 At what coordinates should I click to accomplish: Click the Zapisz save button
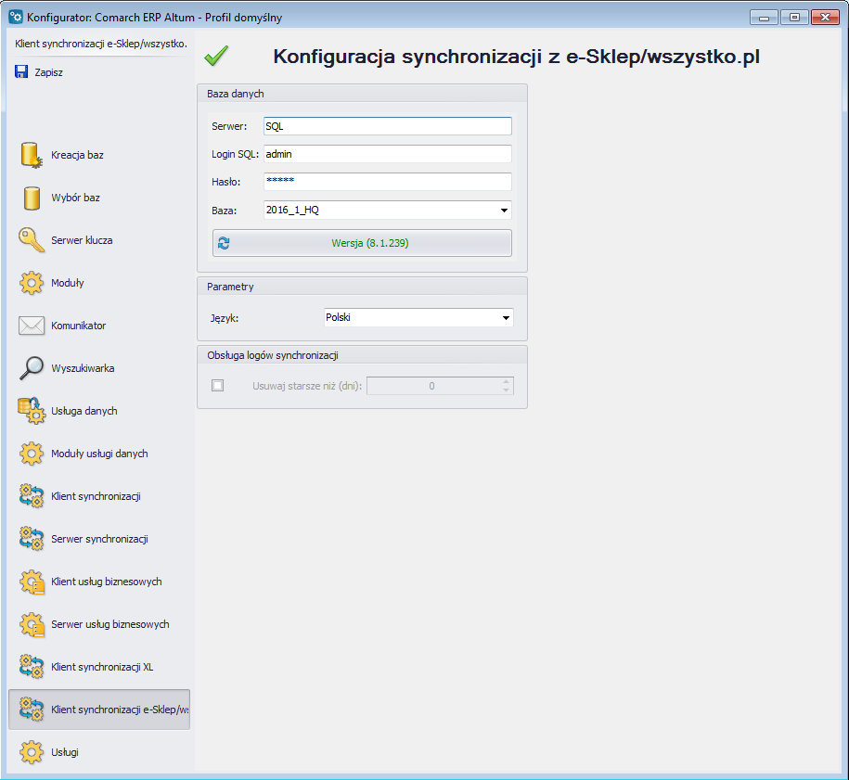pos(39,72)
